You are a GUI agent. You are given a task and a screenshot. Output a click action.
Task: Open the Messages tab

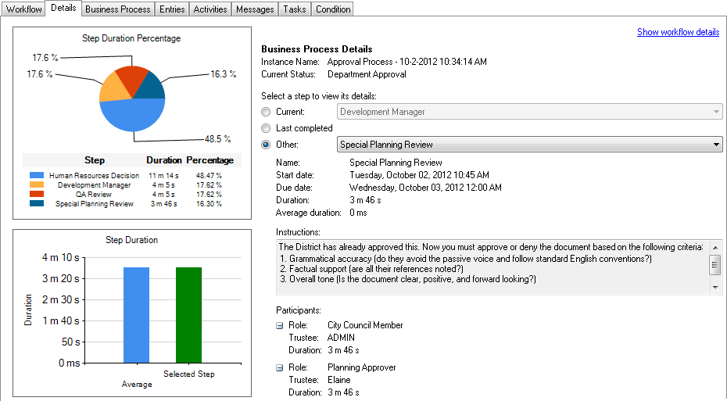coord(256,9)
